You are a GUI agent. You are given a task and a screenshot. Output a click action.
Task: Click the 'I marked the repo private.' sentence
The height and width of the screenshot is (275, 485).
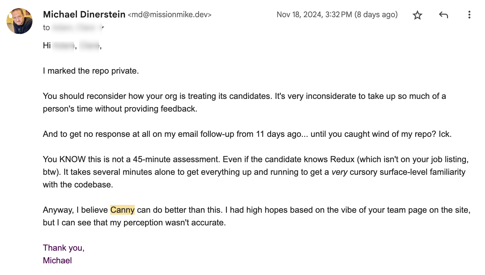[91, 71]
